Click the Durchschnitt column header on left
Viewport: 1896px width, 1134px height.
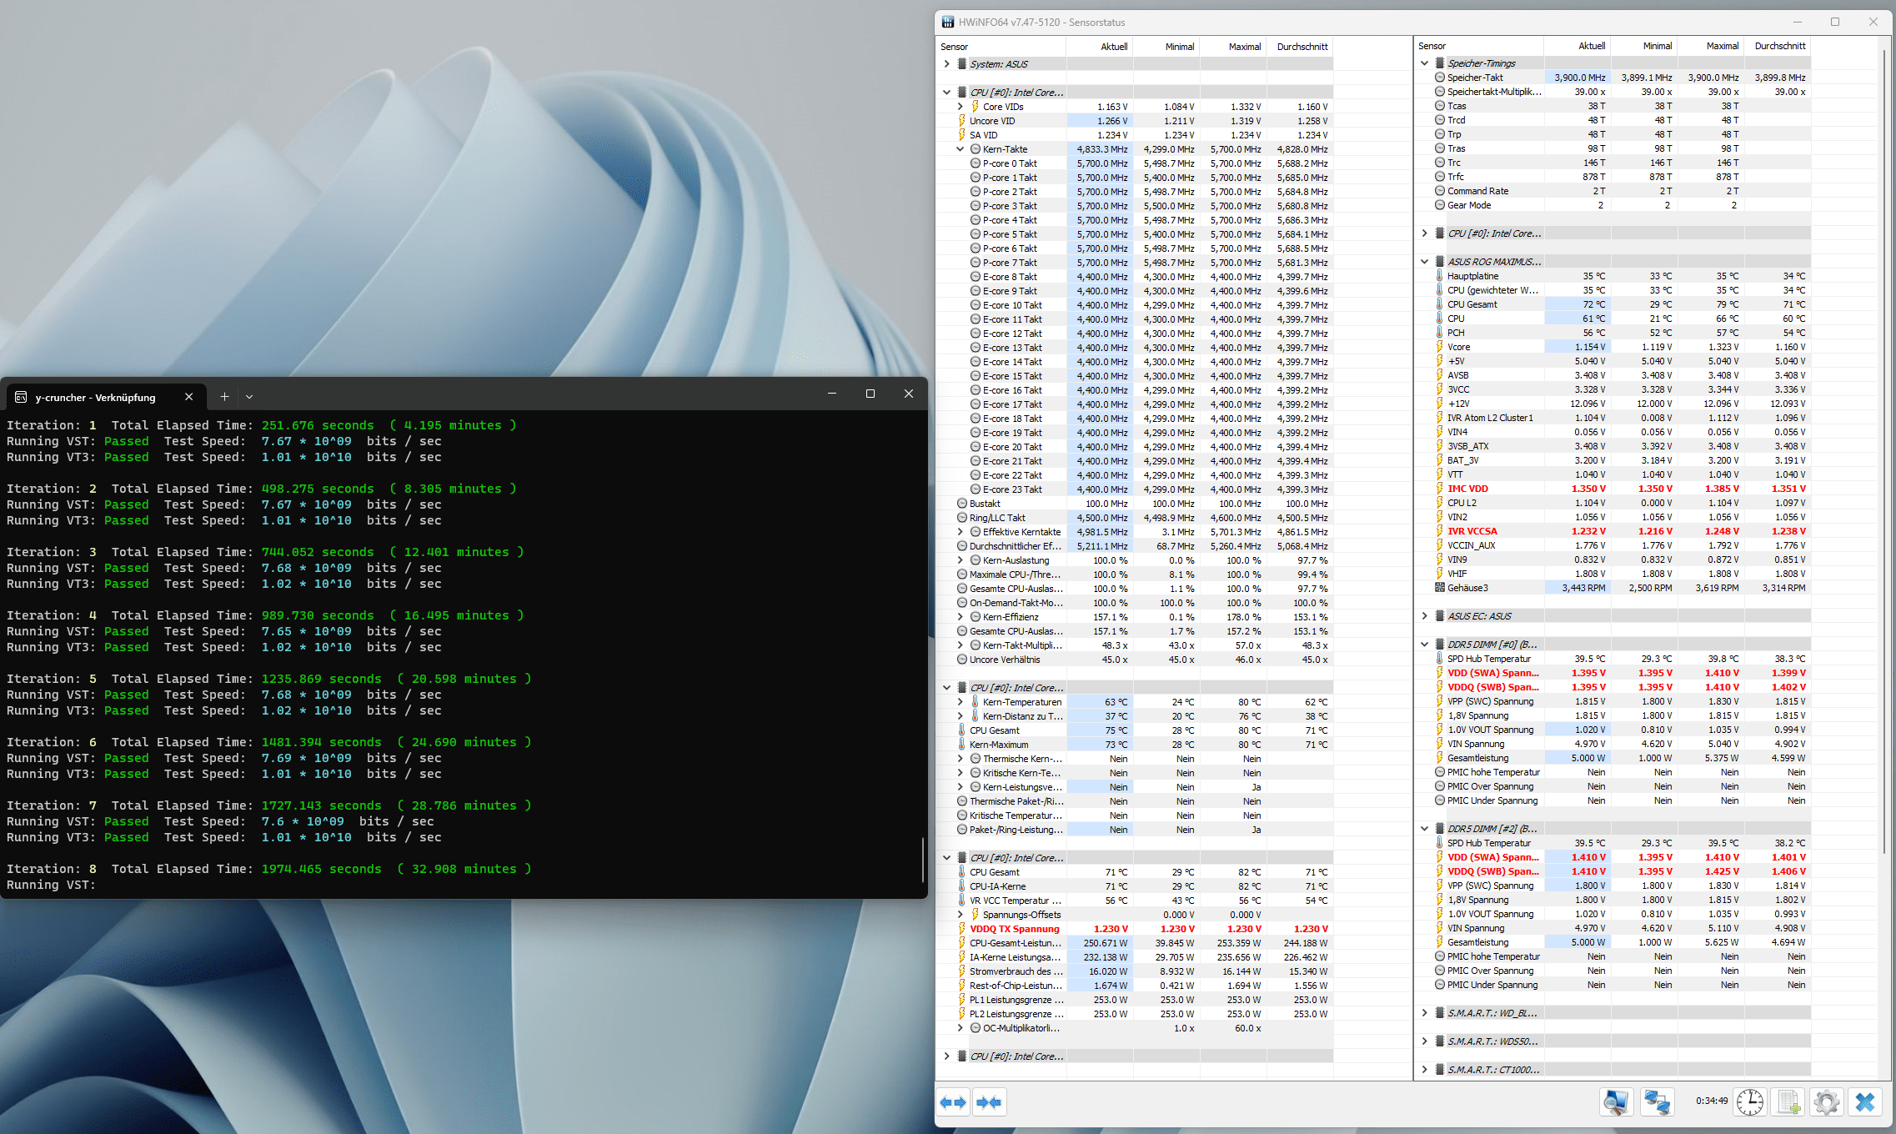1302,47
